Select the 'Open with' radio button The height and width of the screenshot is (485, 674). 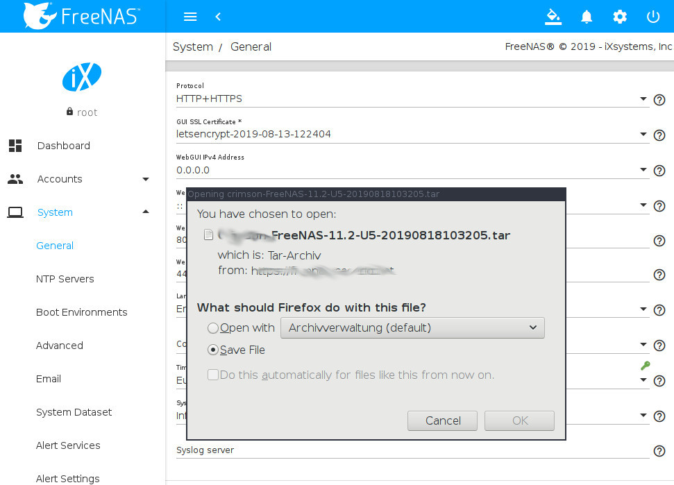[x=213, y=328]
